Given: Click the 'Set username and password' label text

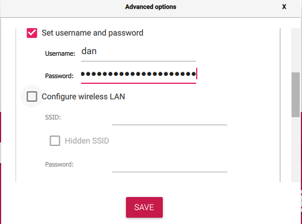Looking at the screenshot, I should click(93, 33).
